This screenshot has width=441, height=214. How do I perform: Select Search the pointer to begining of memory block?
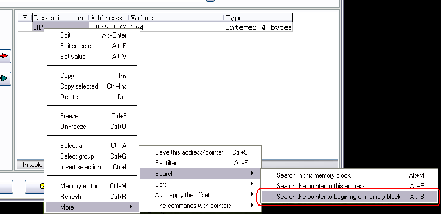coord(349,197)
